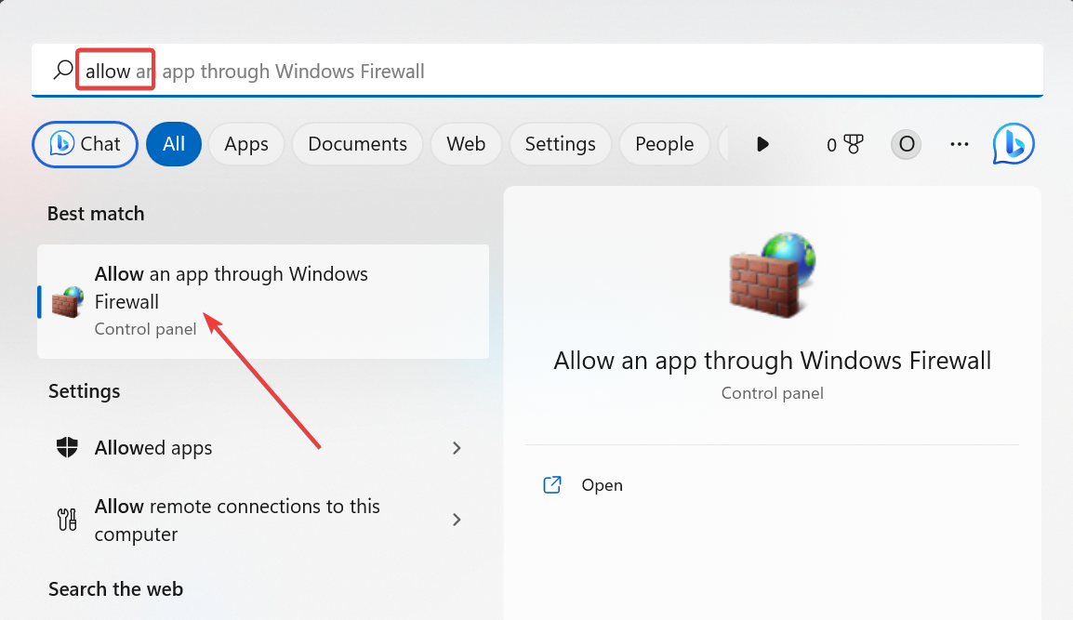Image resolution: width=1073 pixels, height=620 pixels.
Task: Select the All filter tab
Action: [x=174, y=144]
